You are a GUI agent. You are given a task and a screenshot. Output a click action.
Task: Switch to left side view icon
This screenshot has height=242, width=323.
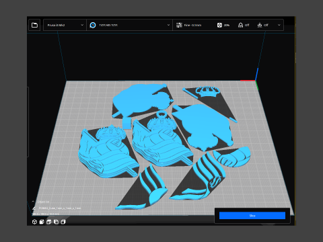[x=56, y=222]
